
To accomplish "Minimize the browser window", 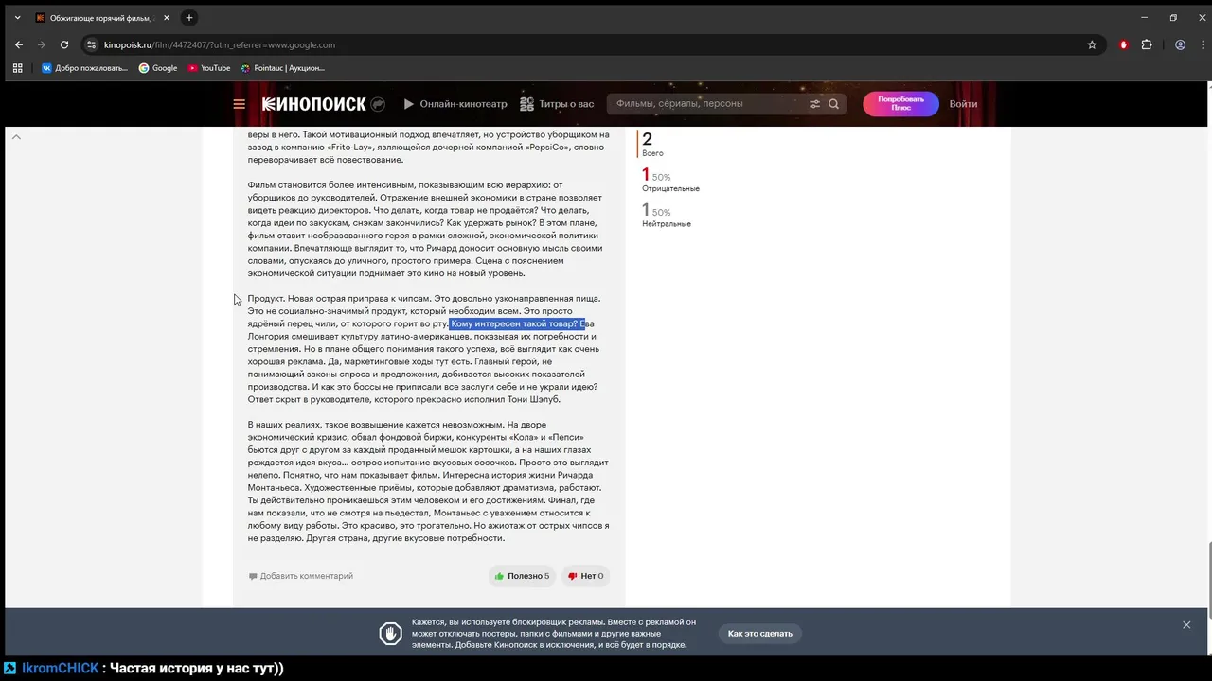I will point(1144,17).
